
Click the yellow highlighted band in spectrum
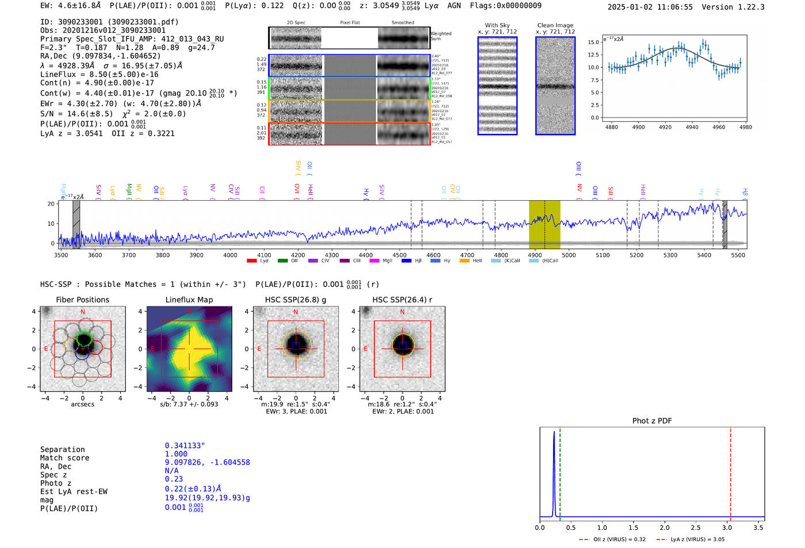tap(545, 224)
